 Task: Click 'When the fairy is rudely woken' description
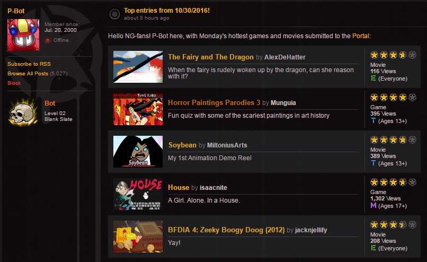pyautogui.click(x=261, y=73)
